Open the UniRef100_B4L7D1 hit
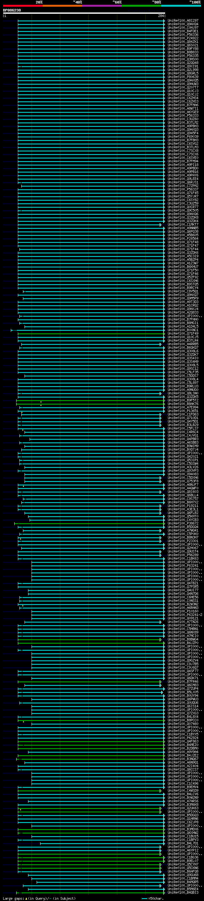This screenshot has width=204, height=901. click(x=183, y=843)
